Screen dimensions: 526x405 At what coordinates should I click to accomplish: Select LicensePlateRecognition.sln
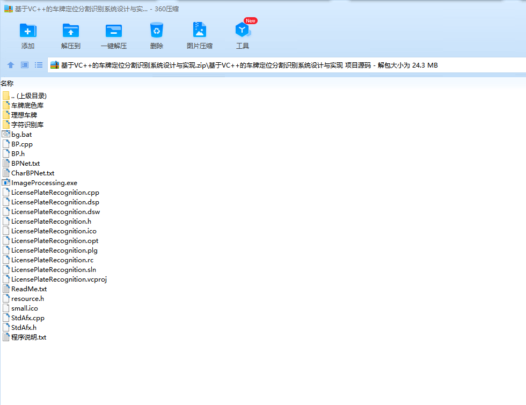point(49,270)
